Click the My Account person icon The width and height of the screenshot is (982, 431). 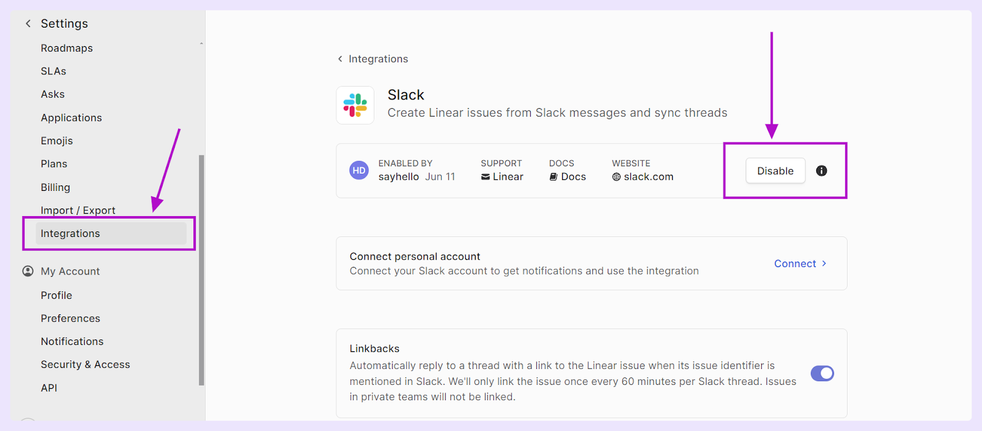tap(28, 271)
